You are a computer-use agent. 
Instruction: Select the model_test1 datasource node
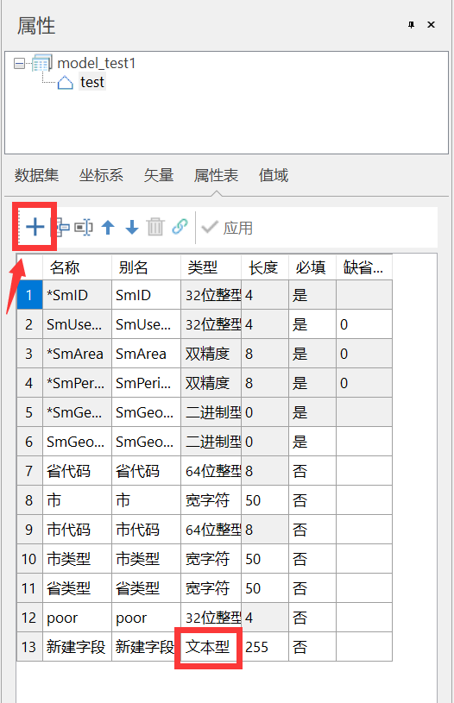pos(96,63)
